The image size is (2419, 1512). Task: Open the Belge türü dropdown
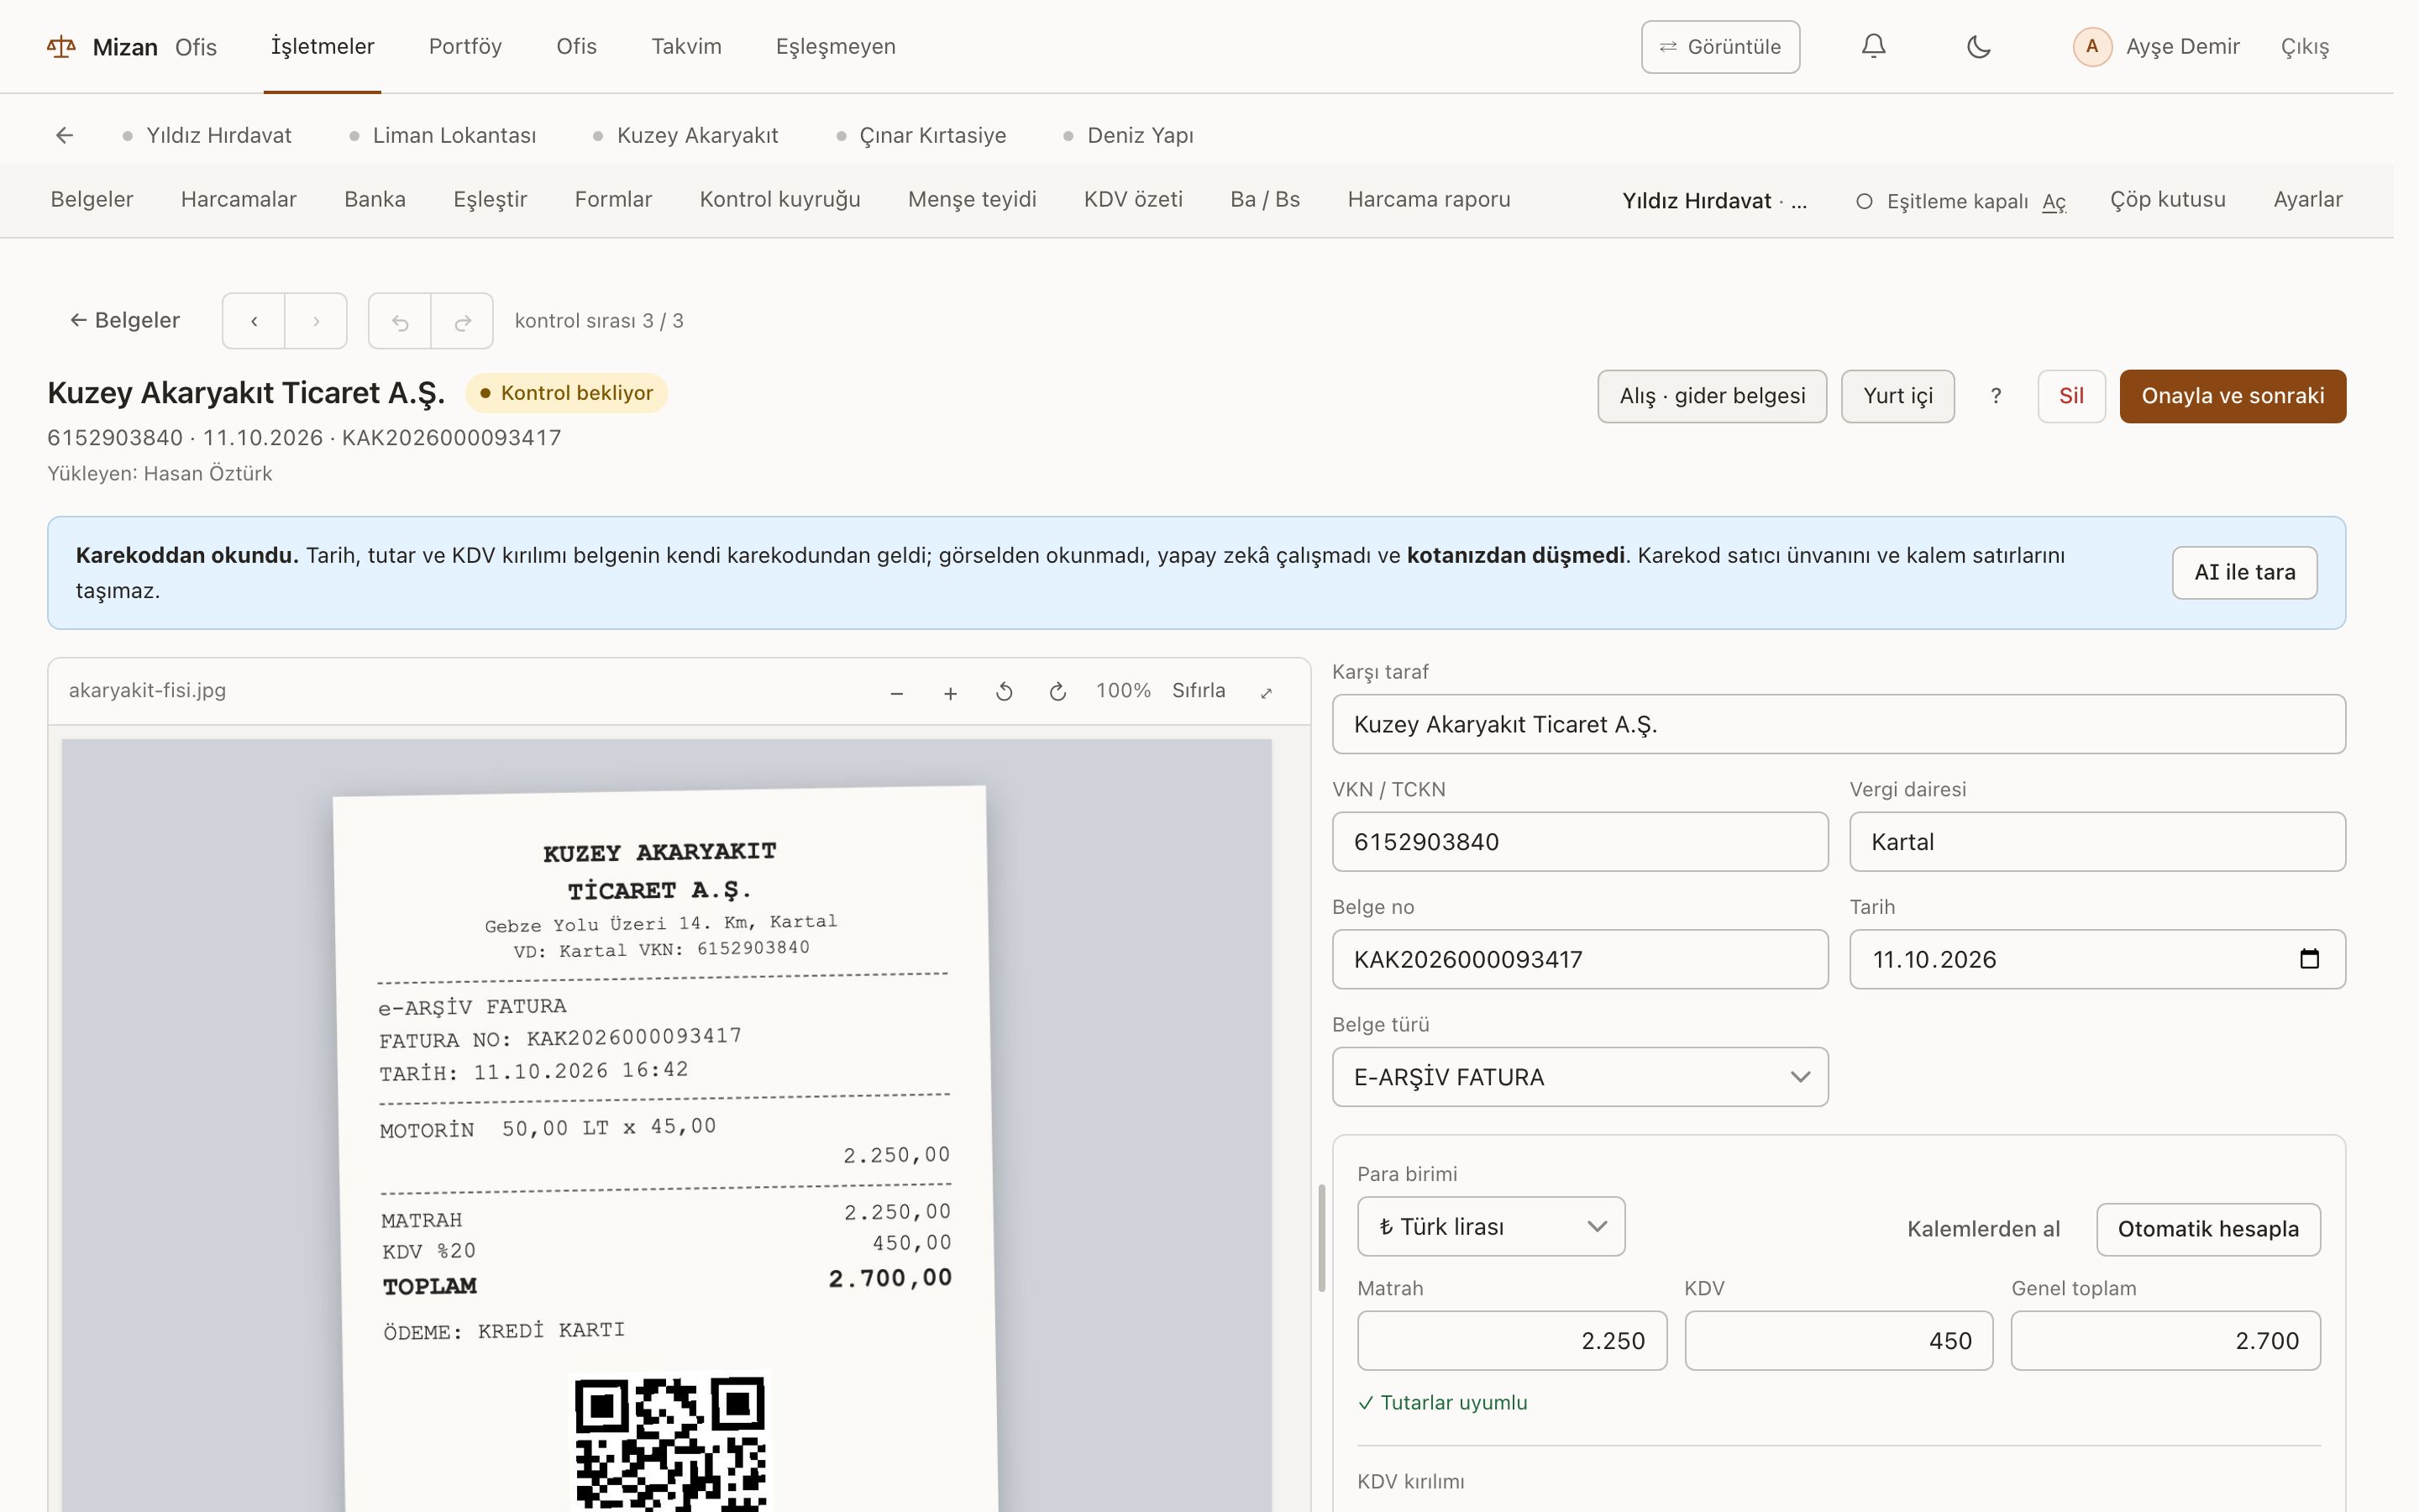pyautogui.click(x=1581, y=1077)
